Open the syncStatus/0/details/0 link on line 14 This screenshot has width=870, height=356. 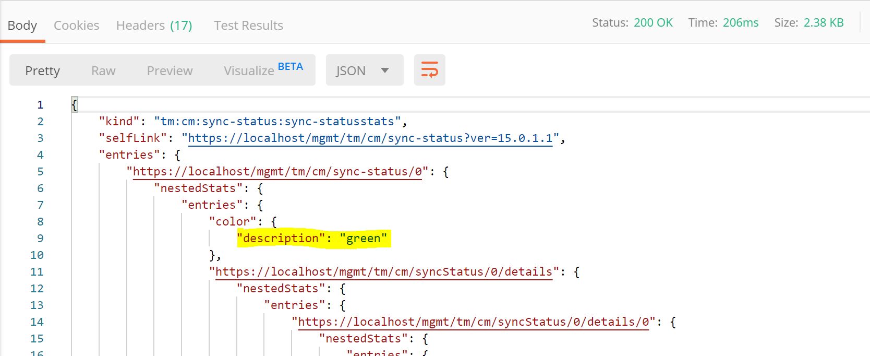tap(474, 322)
